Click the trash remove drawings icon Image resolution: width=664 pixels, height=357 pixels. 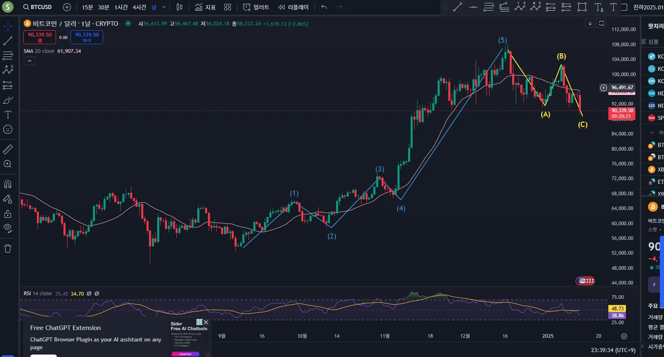point(8,249)
